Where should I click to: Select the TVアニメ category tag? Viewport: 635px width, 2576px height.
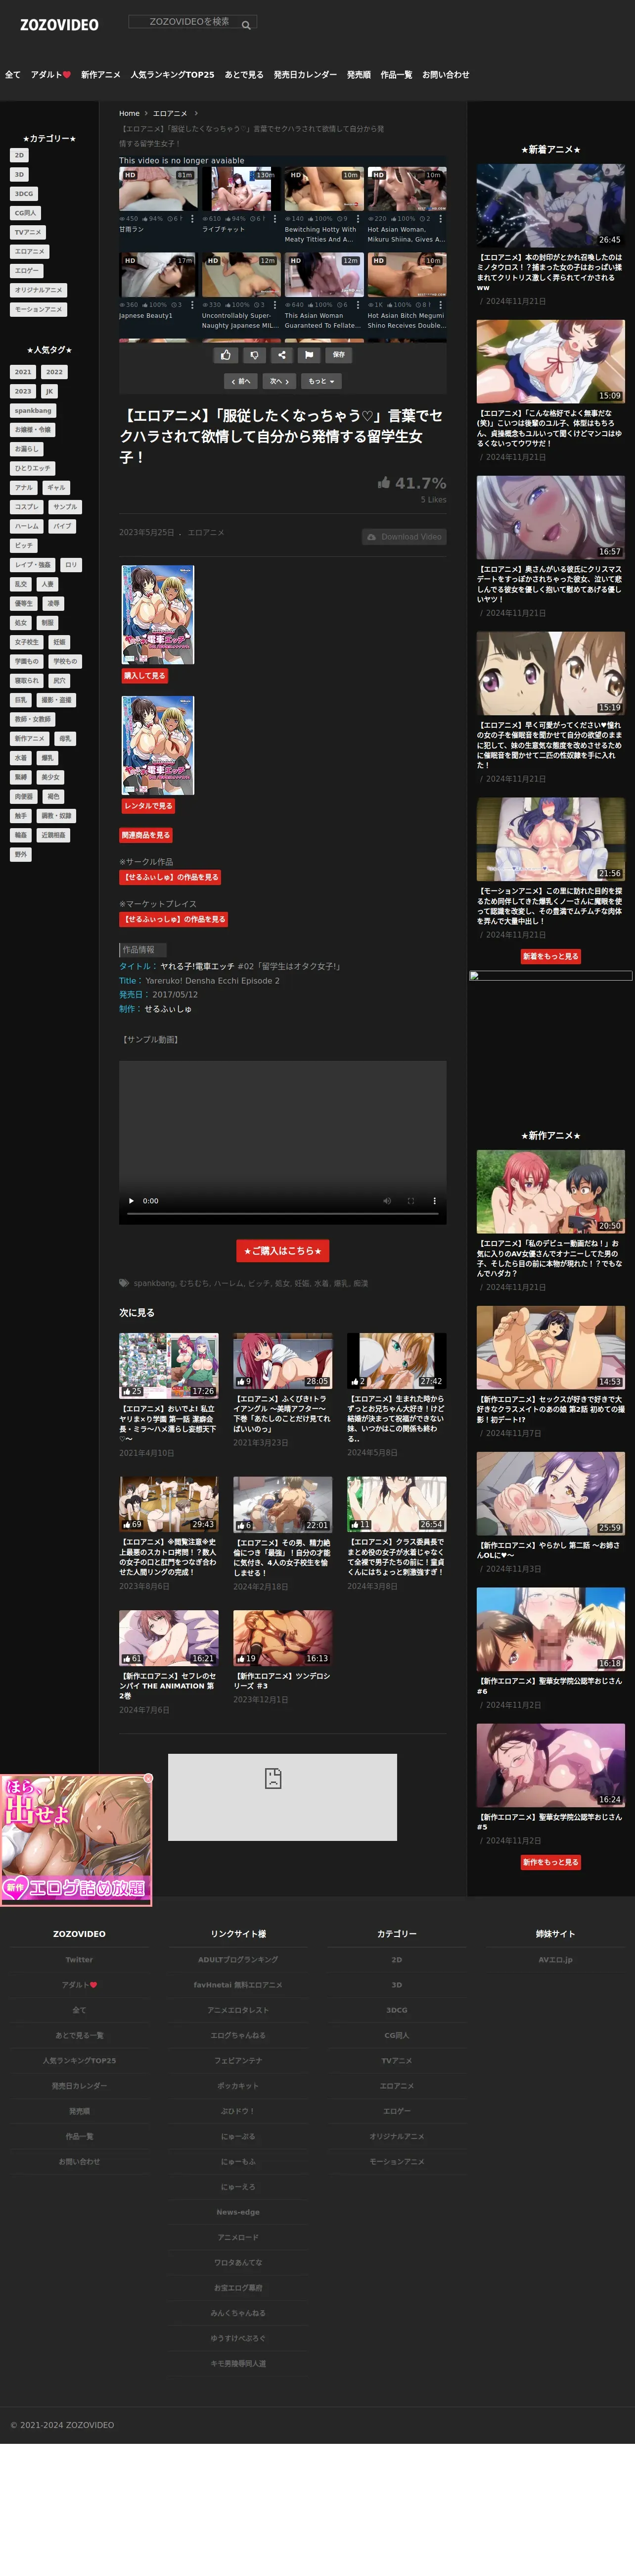[28, 232]
